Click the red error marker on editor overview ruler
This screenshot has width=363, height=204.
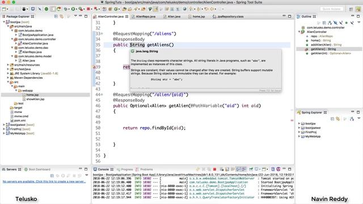click(292, 121)
